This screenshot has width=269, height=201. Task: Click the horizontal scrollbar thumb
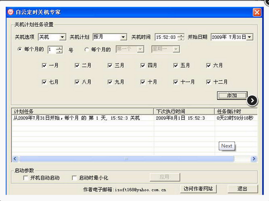point(126,159)
